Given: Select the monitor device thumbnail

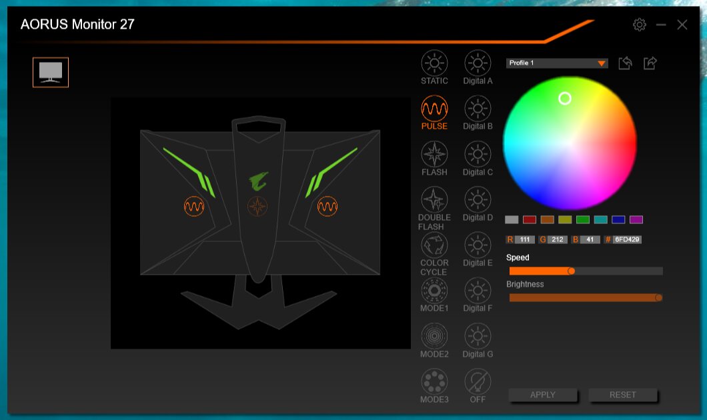Looking at the screenshot, I should pos(51,72).
